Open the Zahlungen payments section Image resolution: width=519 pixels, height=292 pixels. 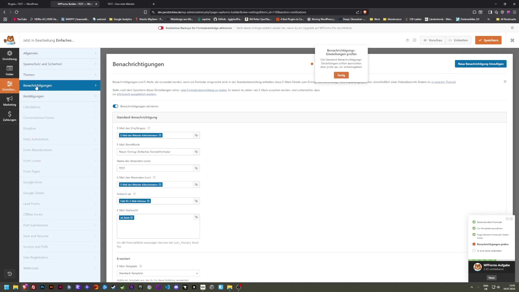[9, 116]
